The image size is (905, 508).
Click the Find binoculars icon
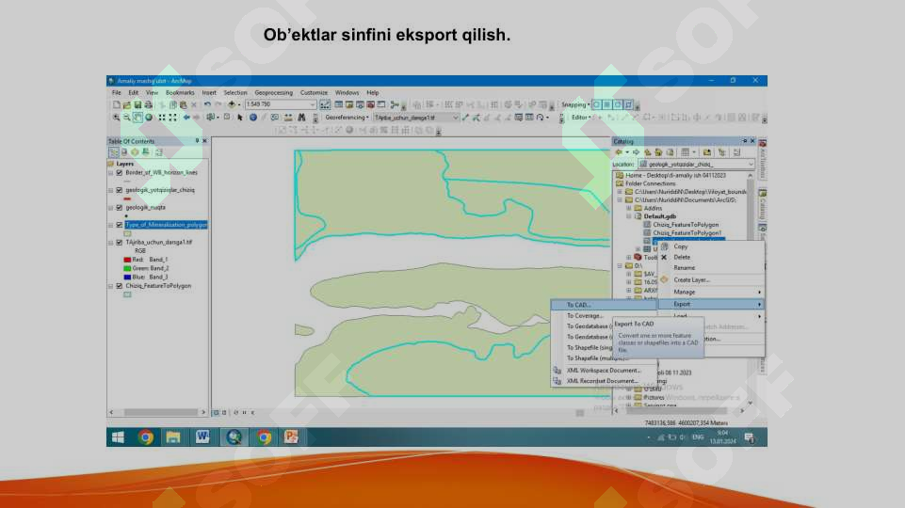click(x=301, y=118)
